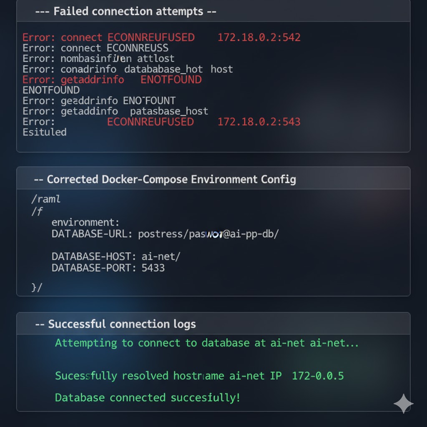Click the environment: key in the config
Viewport: 427px width, 427px height.
(x=85, y=222)
